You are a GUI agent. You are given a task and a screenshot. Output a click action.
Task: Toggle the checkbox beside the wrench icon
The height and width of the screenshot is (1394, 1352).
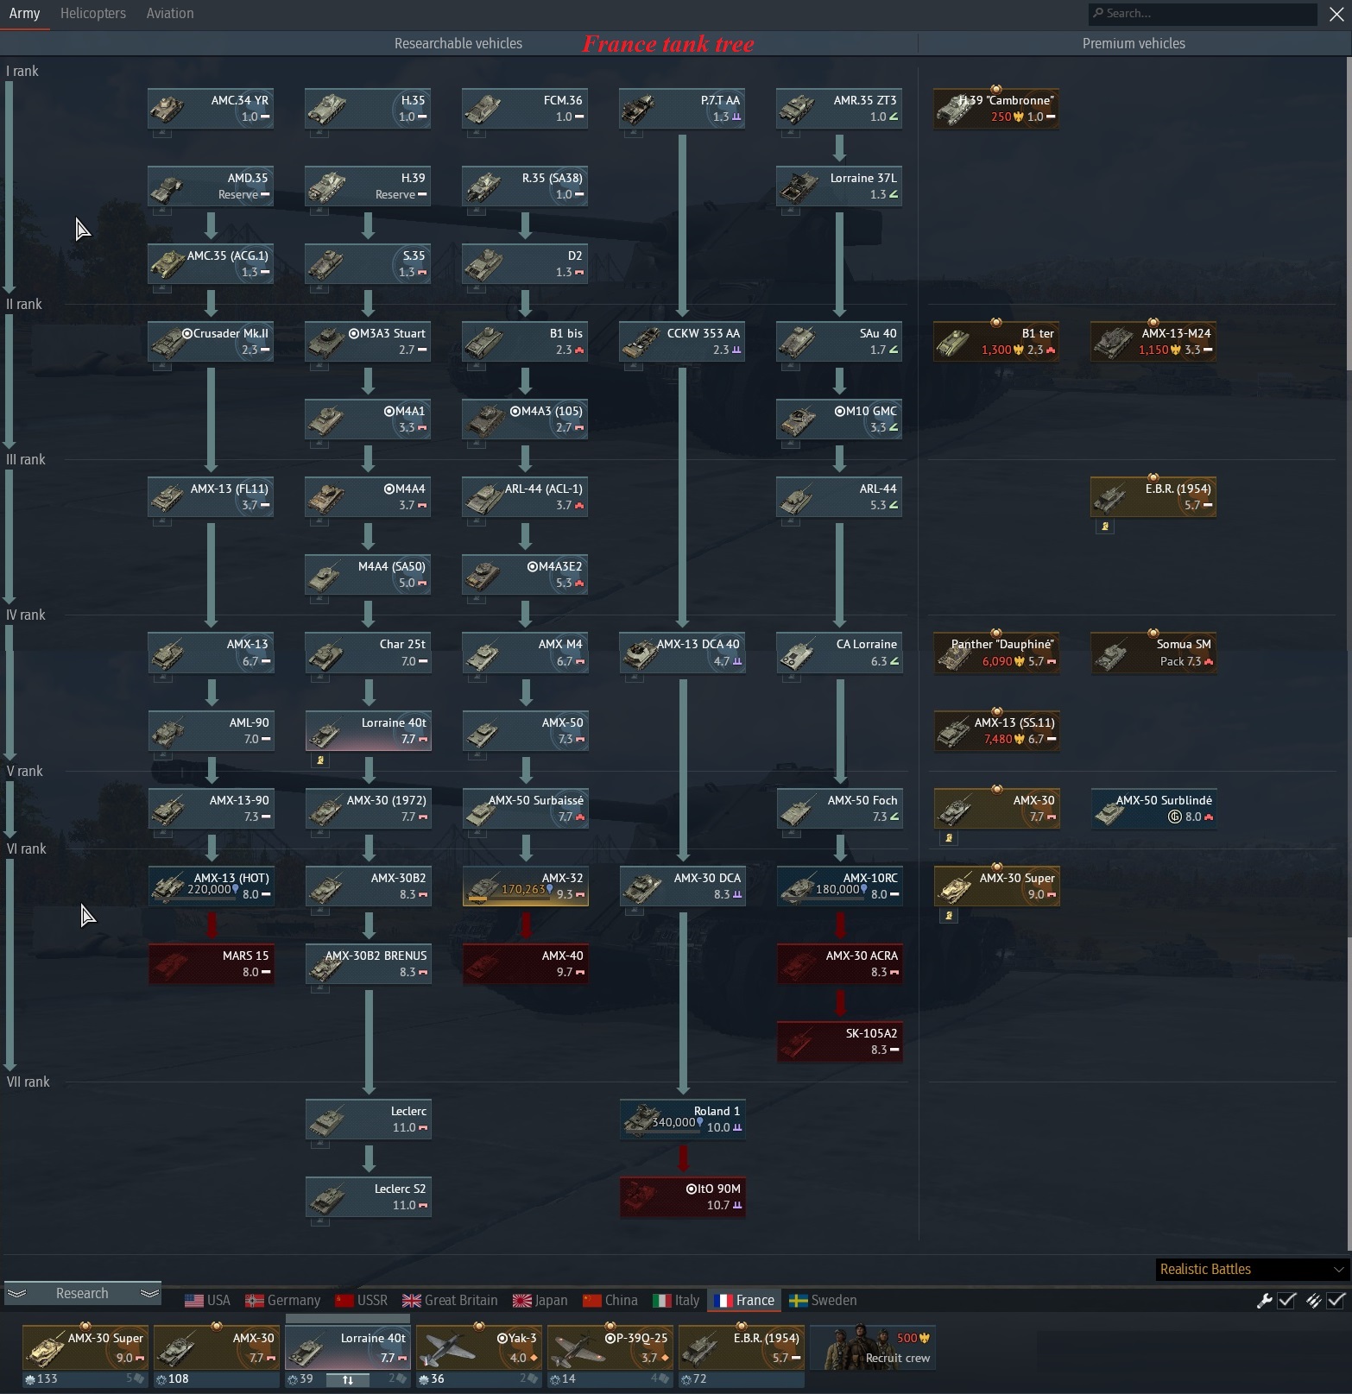click(x=1286, y=1300)
